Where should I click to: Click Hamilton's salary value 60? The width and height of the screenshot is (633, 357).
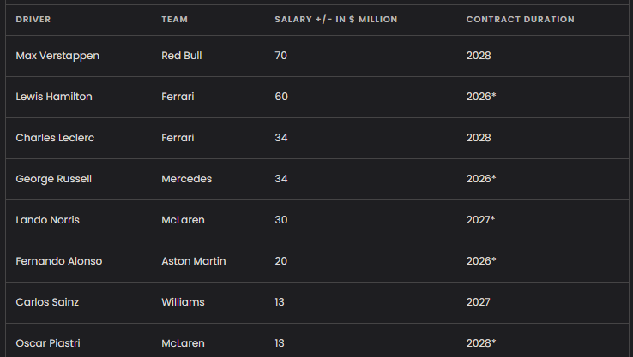coord(281,97)
